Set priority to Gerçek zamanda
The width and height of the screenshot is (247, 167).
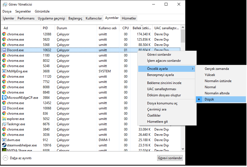tap(221, 69)
